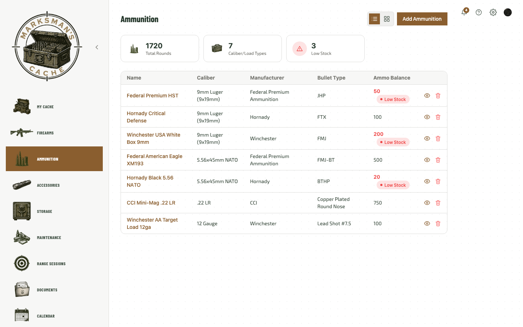Open Federal Premium HST link
Viewport: 523px width, 327px height.
point(153,96)
